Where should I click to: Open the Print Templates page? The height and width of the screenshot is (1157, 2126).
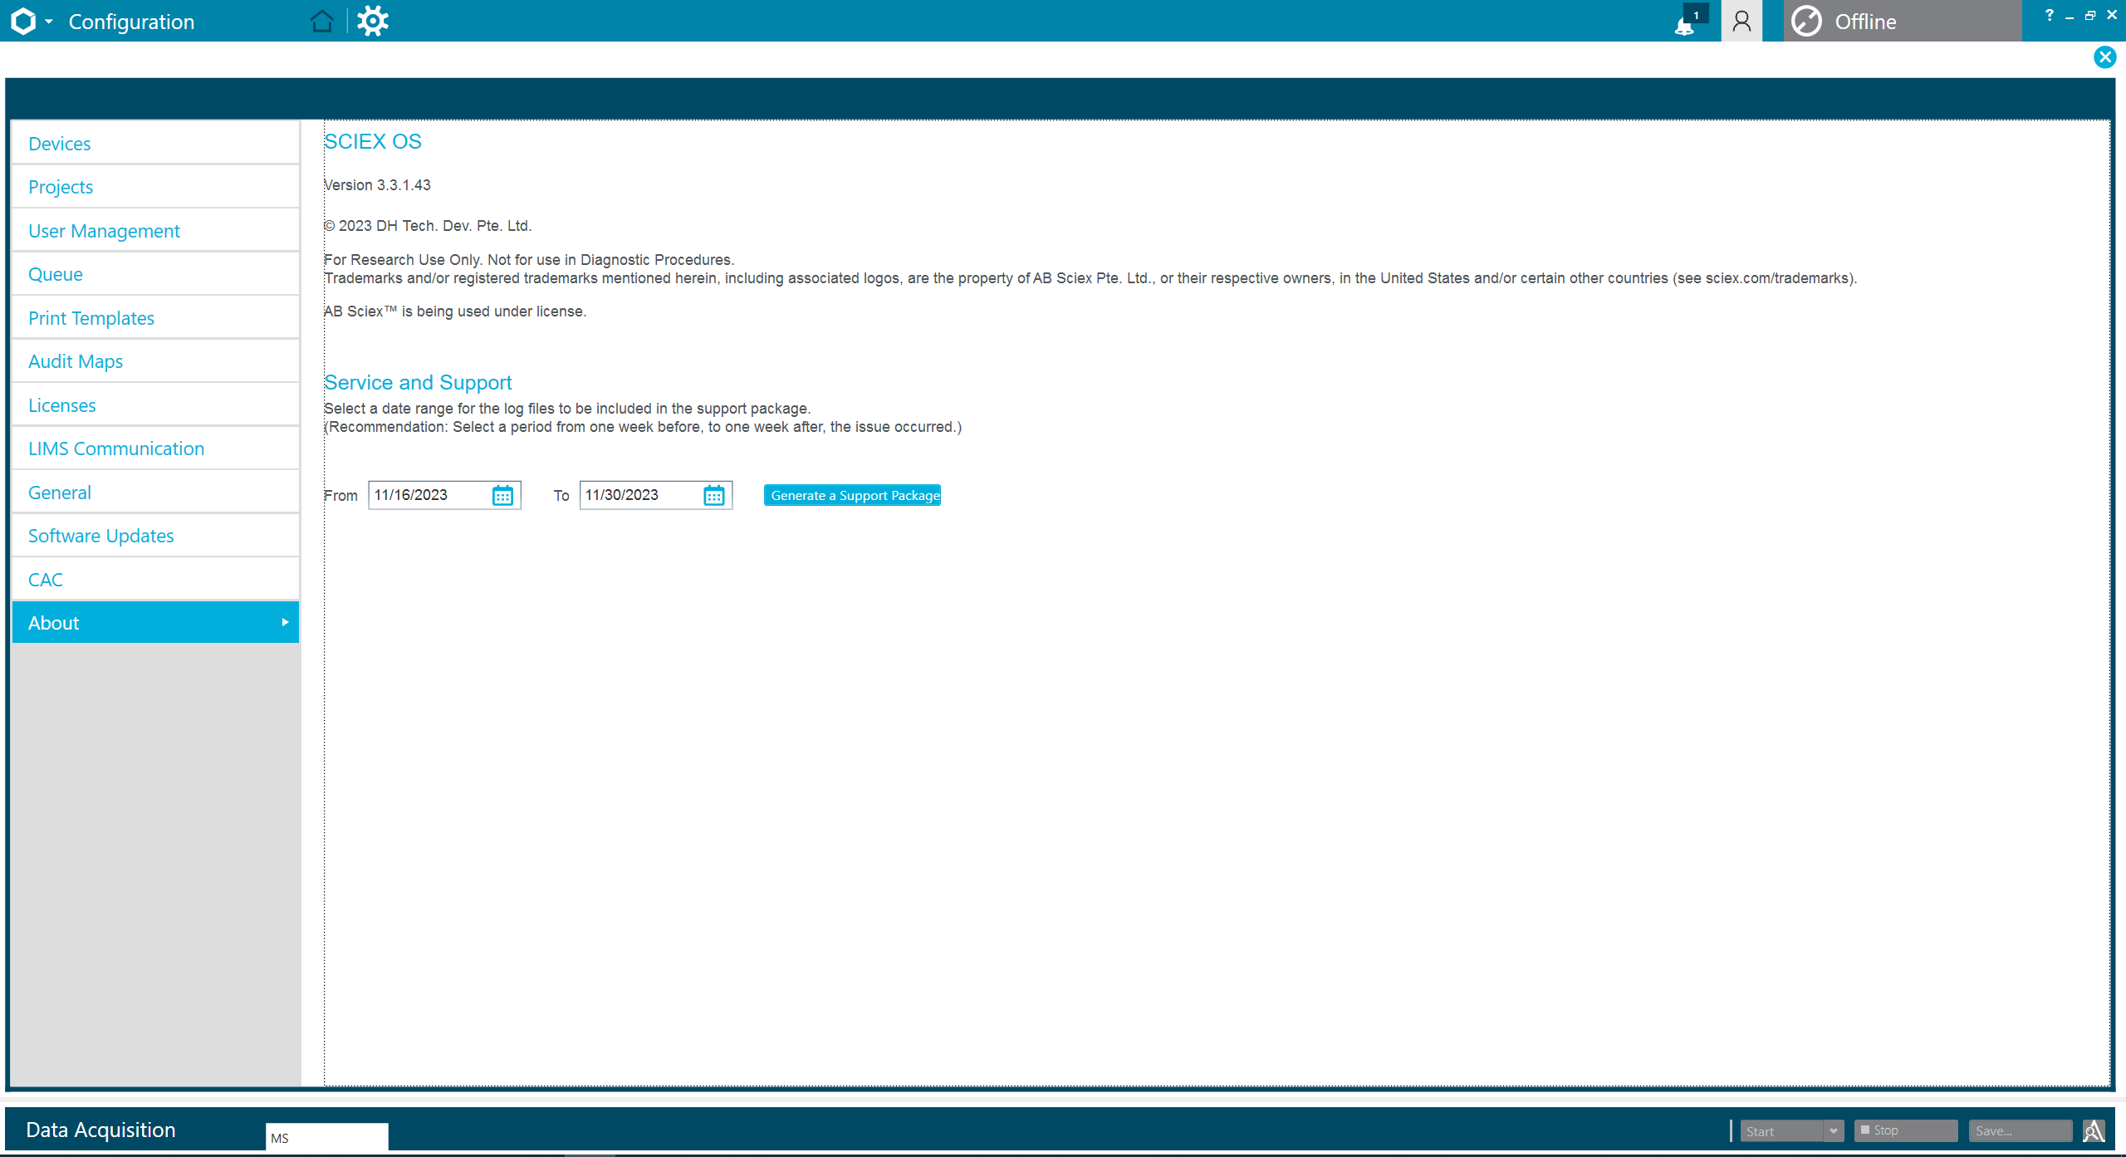point(155,318)
